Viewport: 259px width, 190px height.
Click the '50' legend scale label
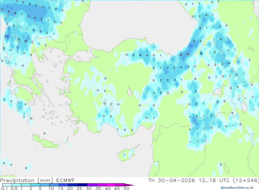127,188
